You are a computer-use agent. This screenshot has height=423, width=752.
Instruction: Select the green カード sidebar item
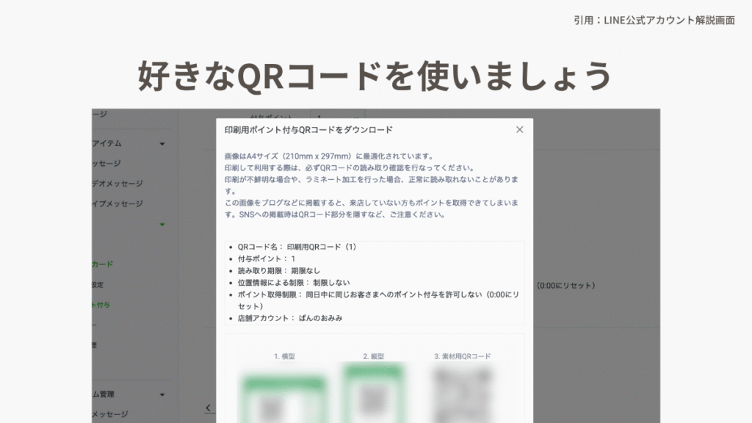click(103, 264)
